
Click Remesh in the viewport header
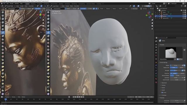152,9
